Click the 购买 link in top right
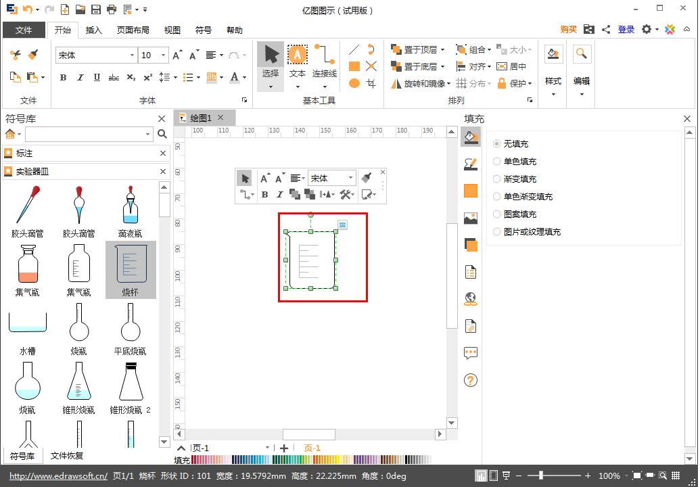Image resolution: width=700 pixels, height=487 pixels. pos(567,30)
